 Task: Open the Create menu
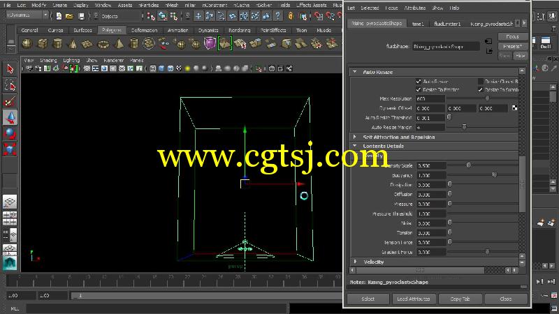coord(60,5)
